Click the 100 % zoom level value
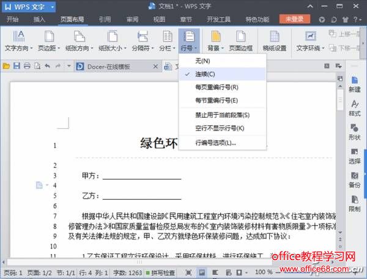The height and width of the screenshot is (279, 367). 264,272
